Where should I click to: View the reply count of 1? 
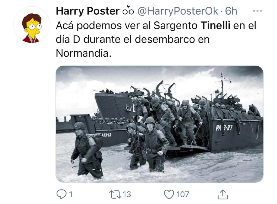tap(71, 194)
